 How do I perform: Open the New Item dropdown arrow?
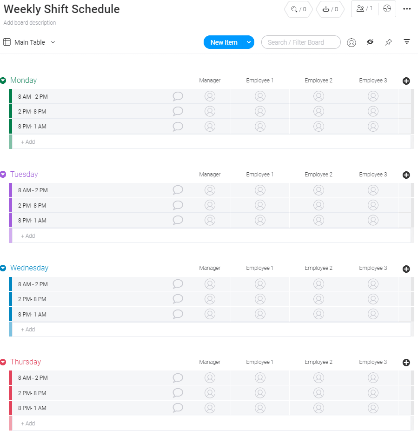pos(249,42)
